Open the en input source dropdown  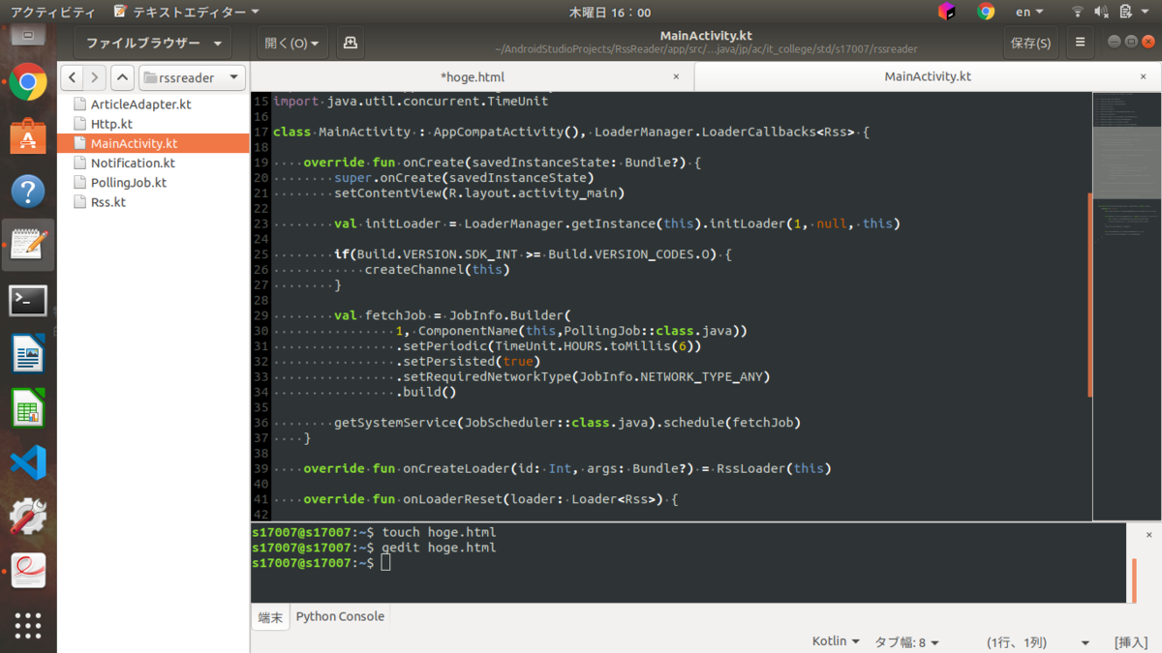coord(1029,12)
